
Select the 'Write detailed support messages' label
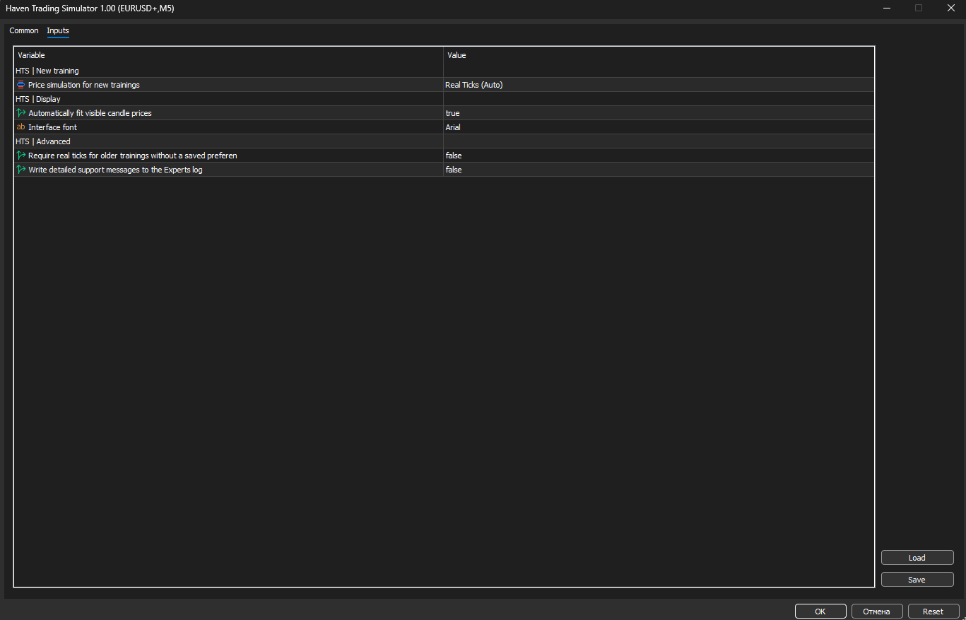pyautogui.click(x=115, y=170)
